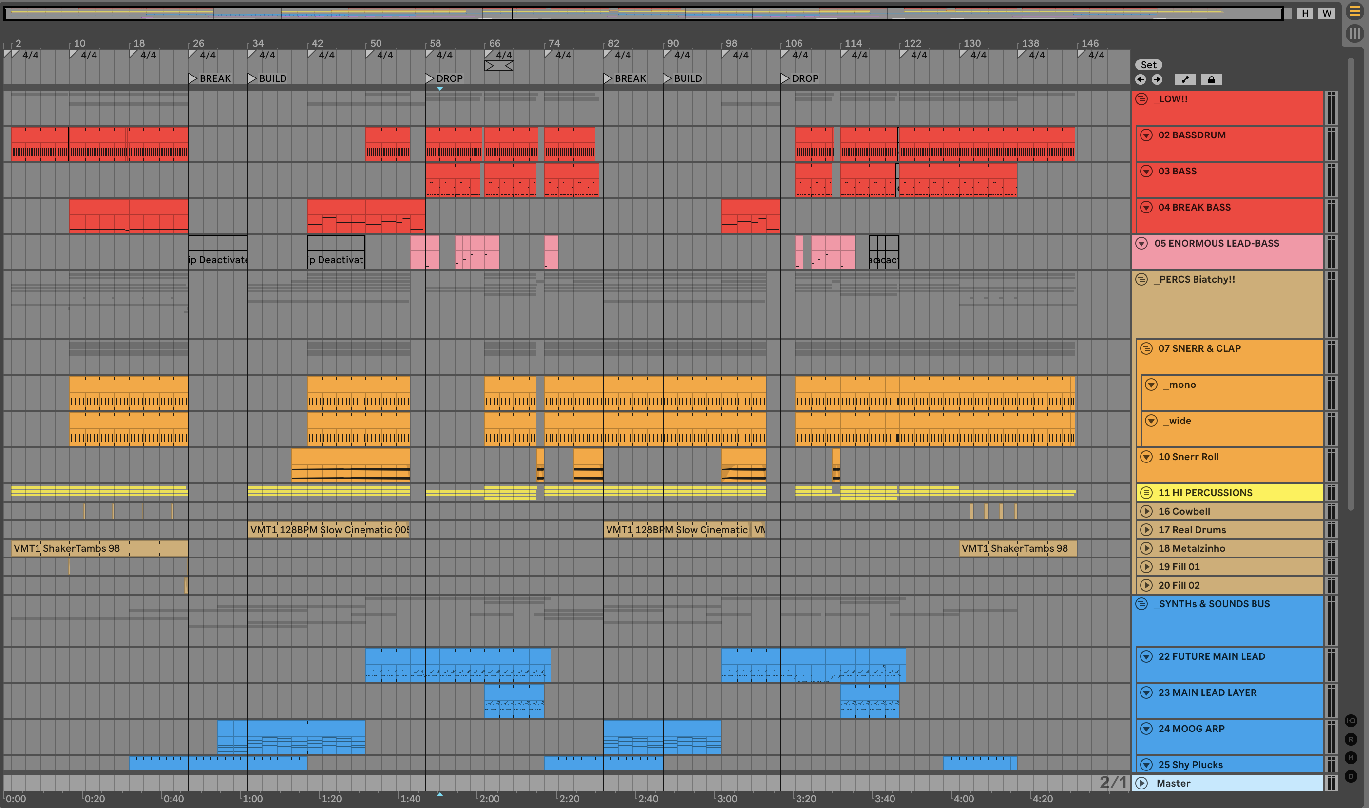Select the deactivated clip at bar 26

tap(218, 252)
